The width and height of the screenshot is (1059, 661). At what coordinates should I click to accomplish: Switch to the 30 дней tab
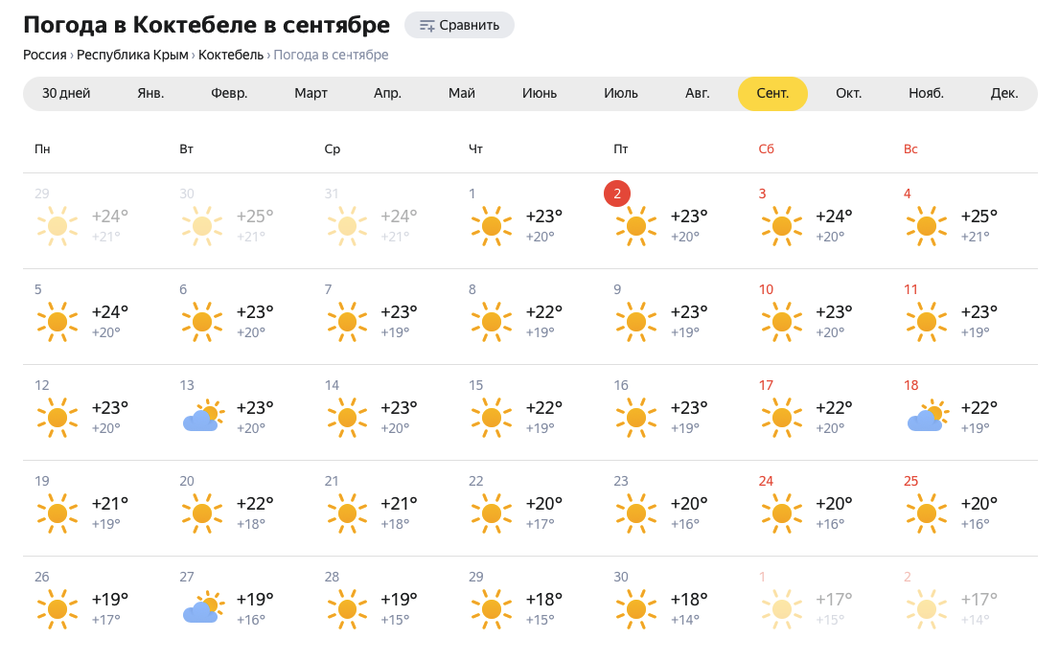[66, 93]
